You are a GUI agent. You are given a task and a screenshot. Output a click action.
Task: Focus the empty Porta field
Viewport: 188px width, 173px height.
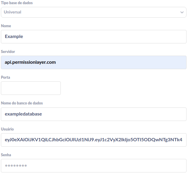(x=31, y=88)
